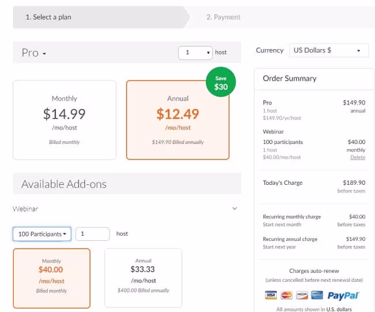The height and width of the screenshot is (312, 375).
Task: Click the webinar host quantity field
Action: click(x=92, y=234)
